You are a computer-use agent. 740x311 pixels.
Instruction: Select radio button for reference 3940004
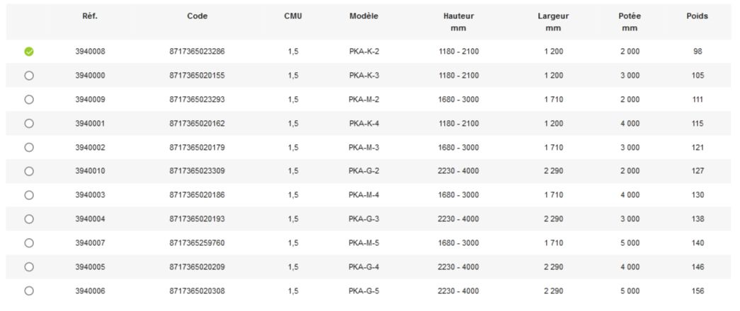[29, 219]
